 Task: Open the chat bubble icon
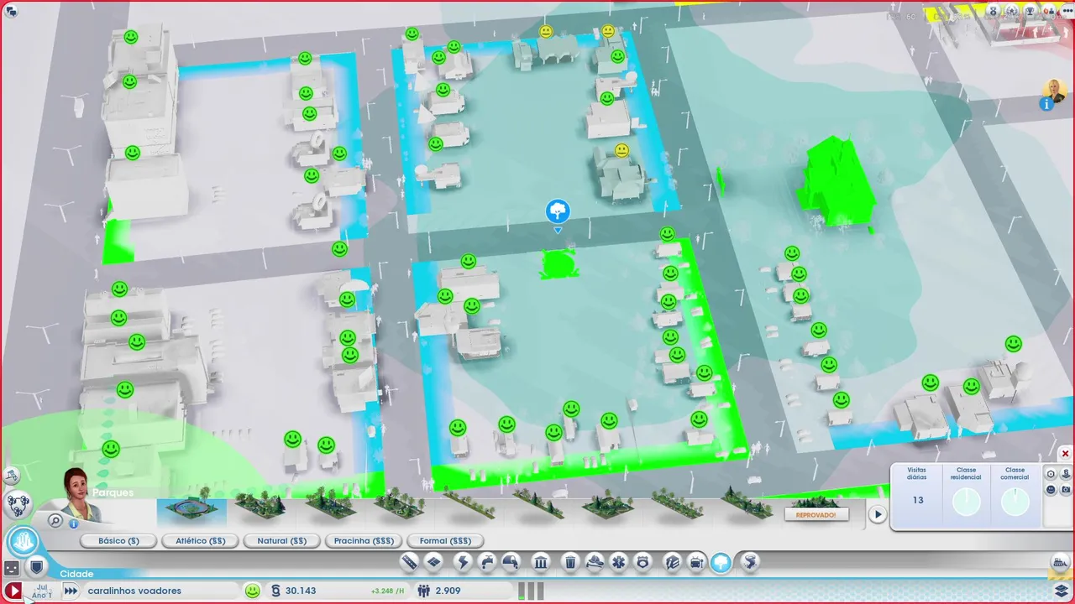[11, 11]
